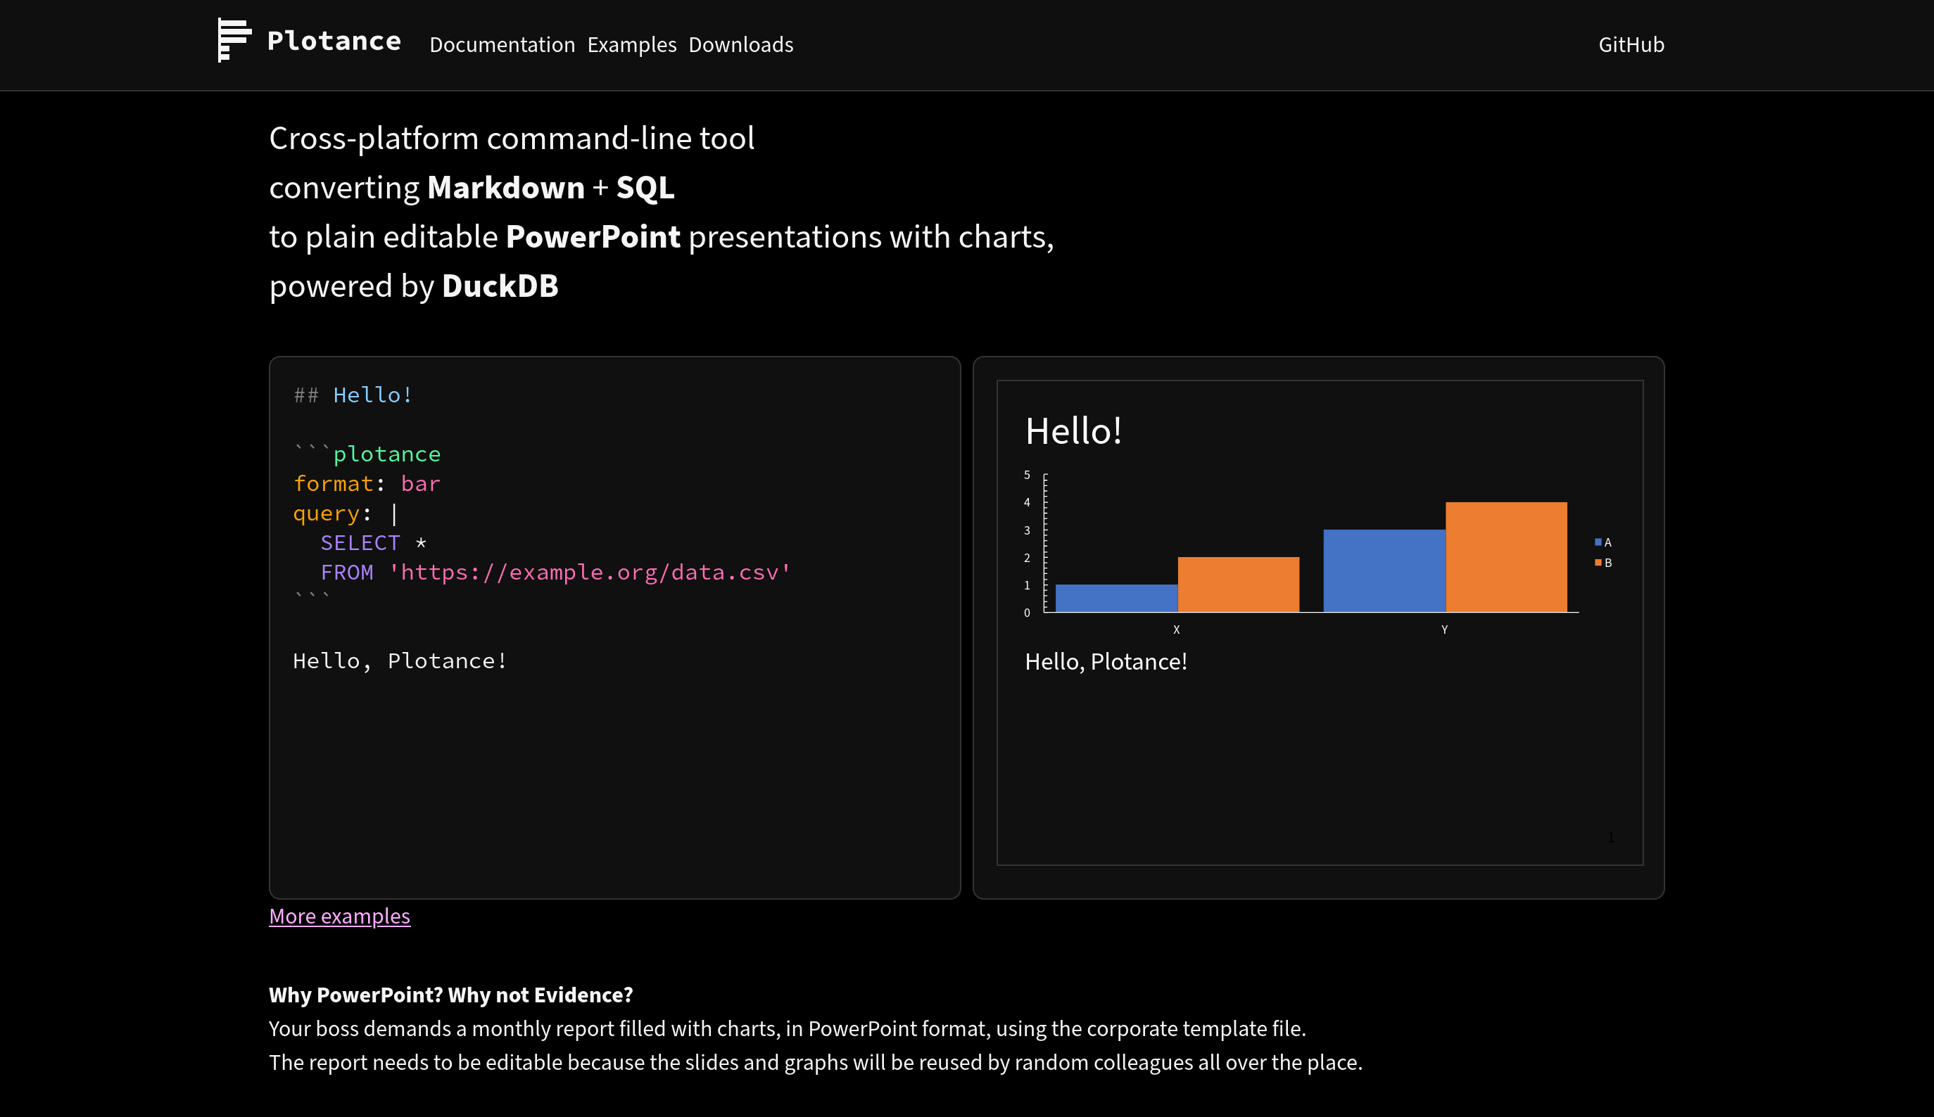Viewport: 1934px width, 1117px height.
Task: Click the sentence starting 'Your boss demands'
Action: [x=788, y=1029]
